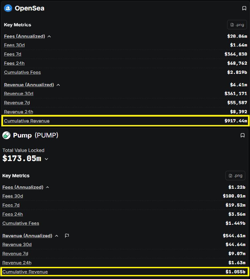Download OpenSea Key Metrics as .png
The width and height of the screenshot is (250, 279).
point(237,25)
